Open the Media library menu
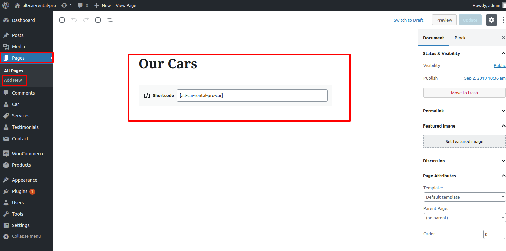 tap(27, 47)
